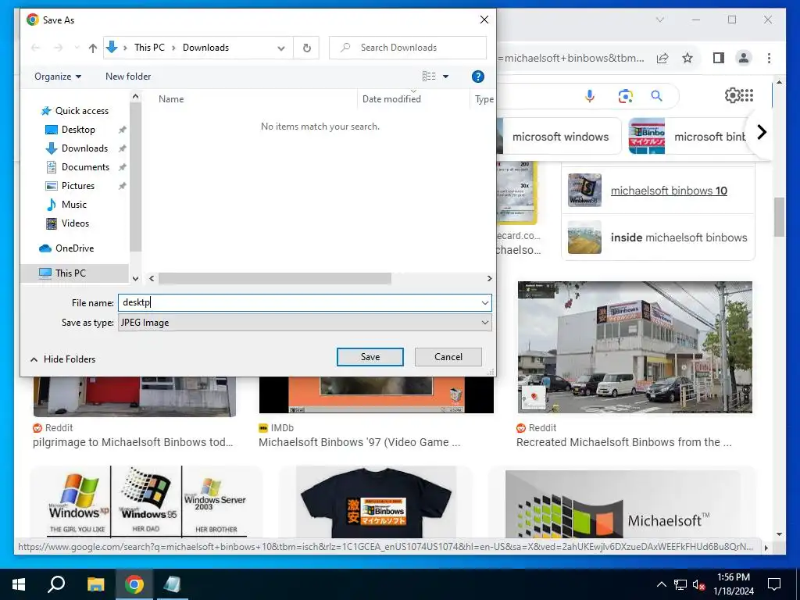Click horizontal scrollbar in file list
This screenshot has width=800, height=600.
tap(274, 278)
